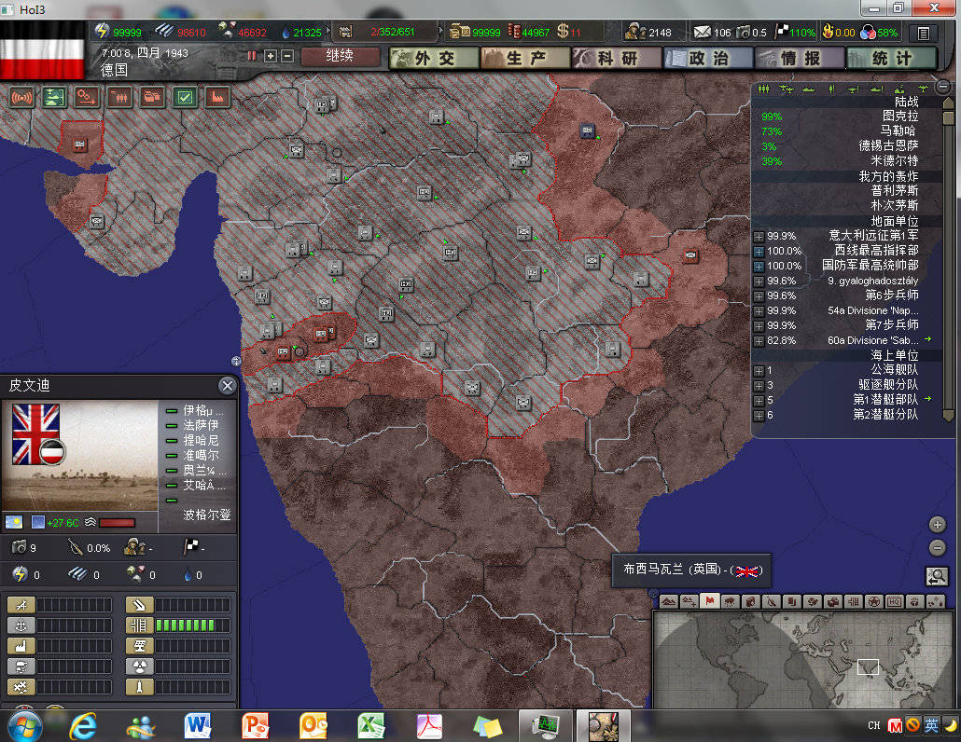Click the world minimap
961x742 pixels.
[802, 660]
